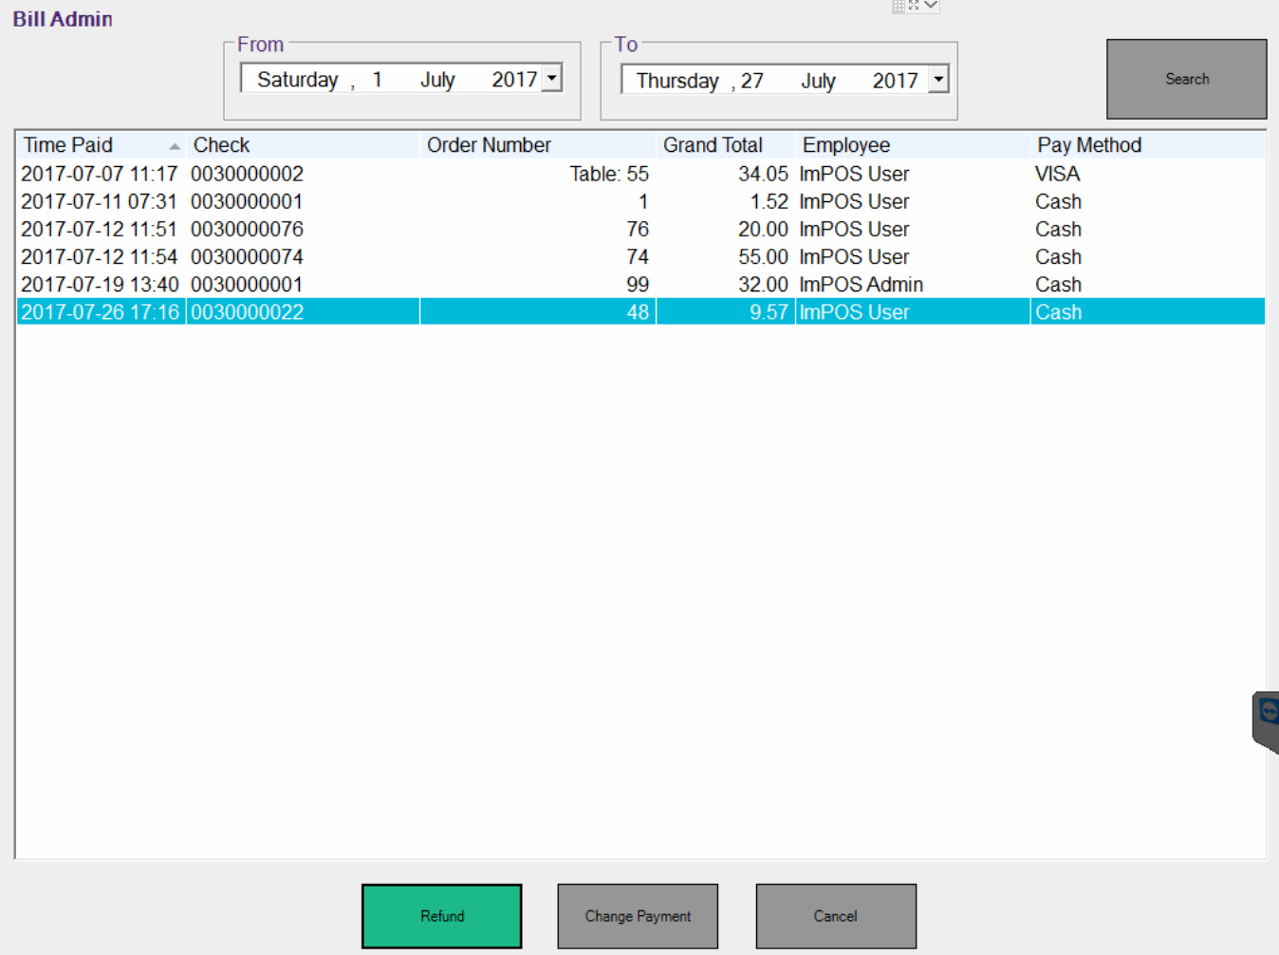Viewport: 1279px width, 955px height.
Task: Select year '2017' in To date
Action: point(895,81)
